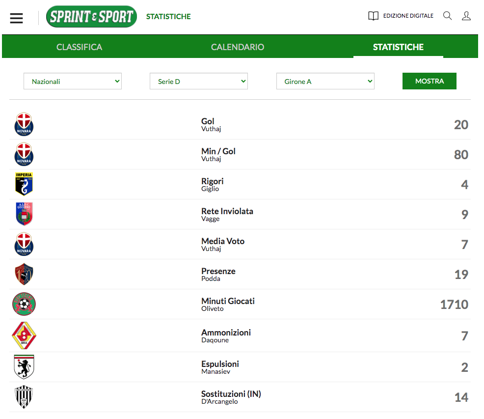
Task: Switch to the Calendario tab
Action: point(238,47)
